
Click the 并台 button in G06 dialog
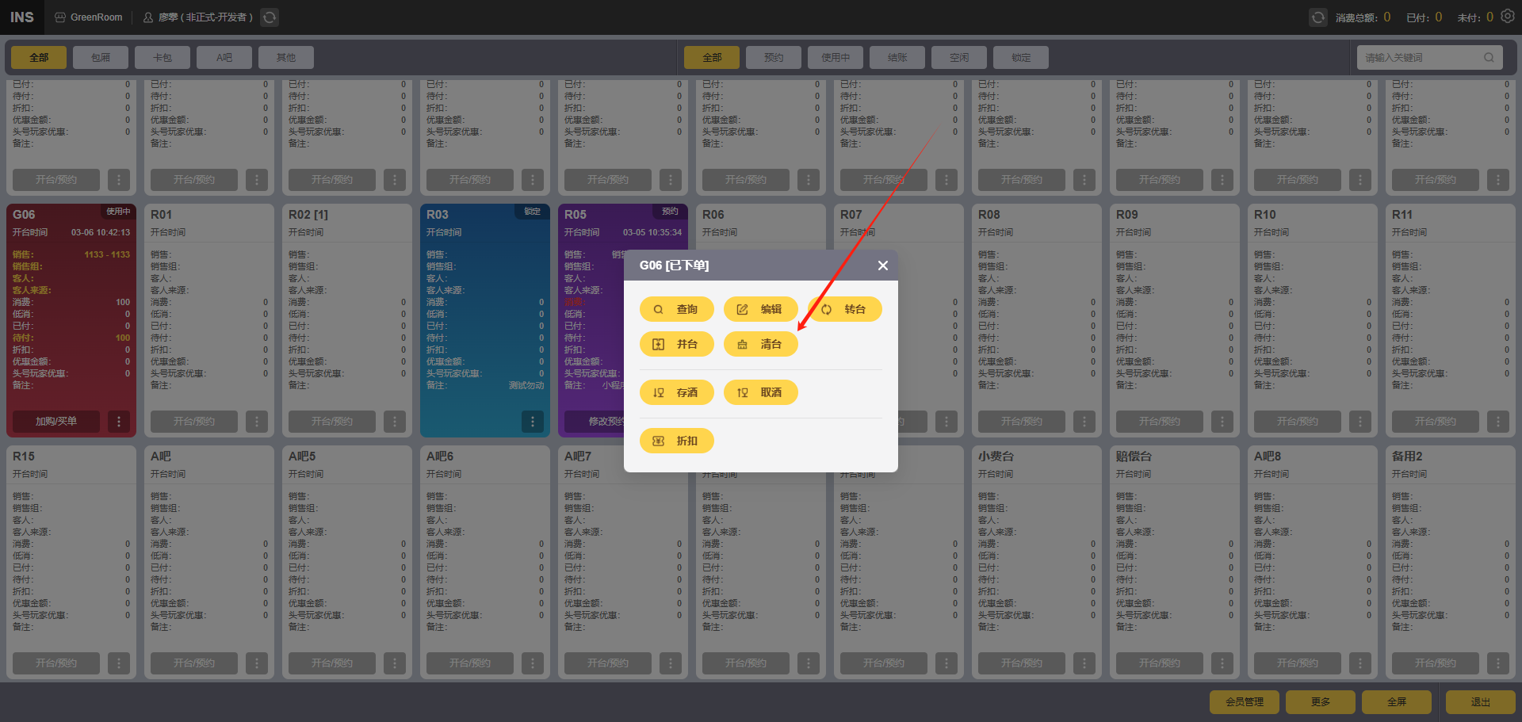pos(676,344)
